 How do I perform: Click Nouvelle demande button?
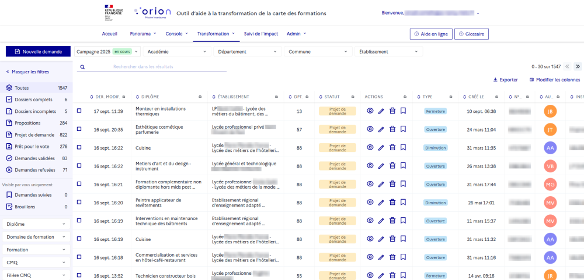tap(39, 52)
